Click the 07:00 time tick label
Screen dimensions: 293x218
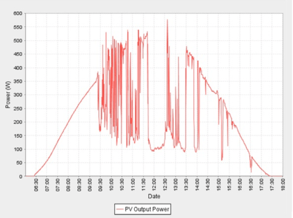click(47, 185)
